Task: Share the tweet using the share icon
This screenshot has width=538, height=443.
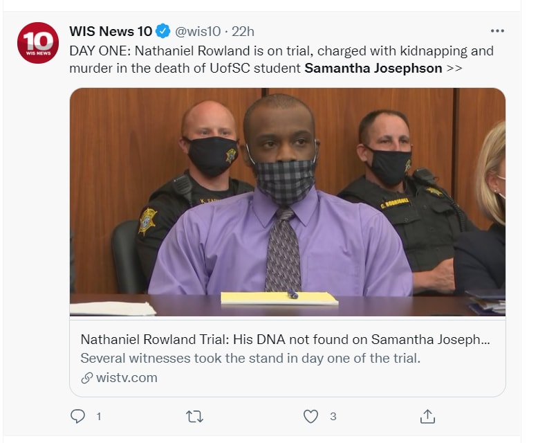Action: point(427,416)
